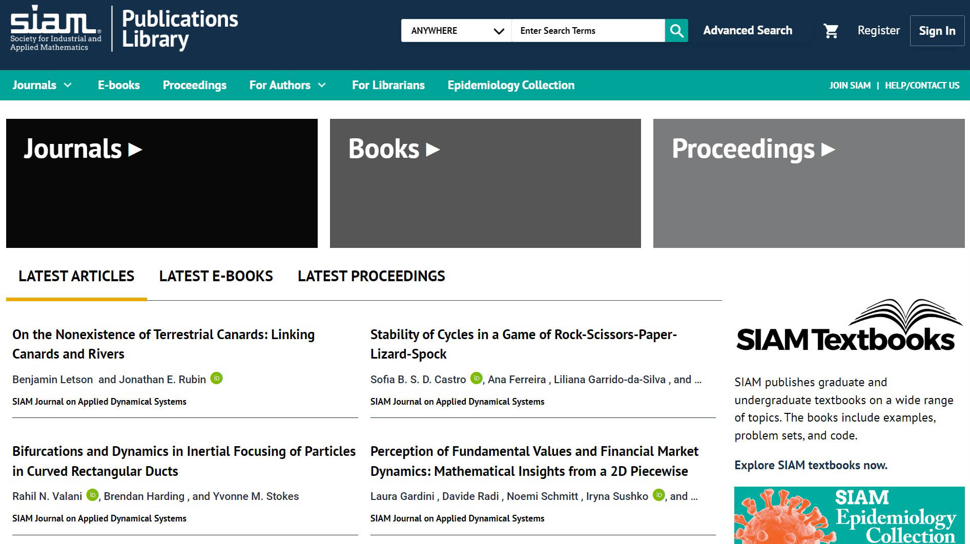Viewport: 970px width, 544px height.
Task: Click author Brendan Harding
Action: 144,496
